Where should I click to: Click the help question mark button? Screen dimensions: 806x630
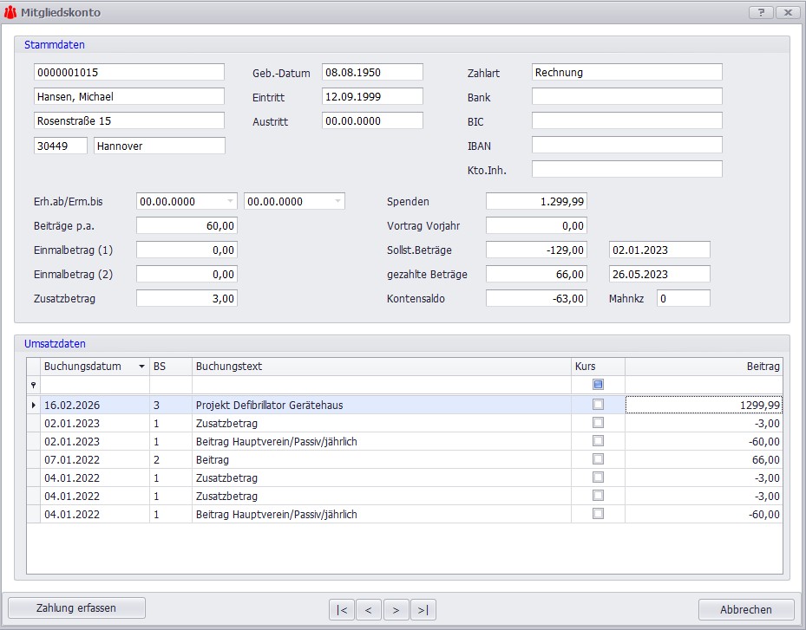(x=760, y=12)
